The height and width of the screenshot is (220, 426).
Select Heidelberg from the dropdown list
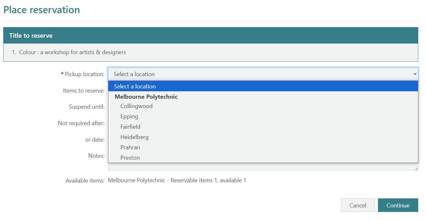(x=134, y=137)
